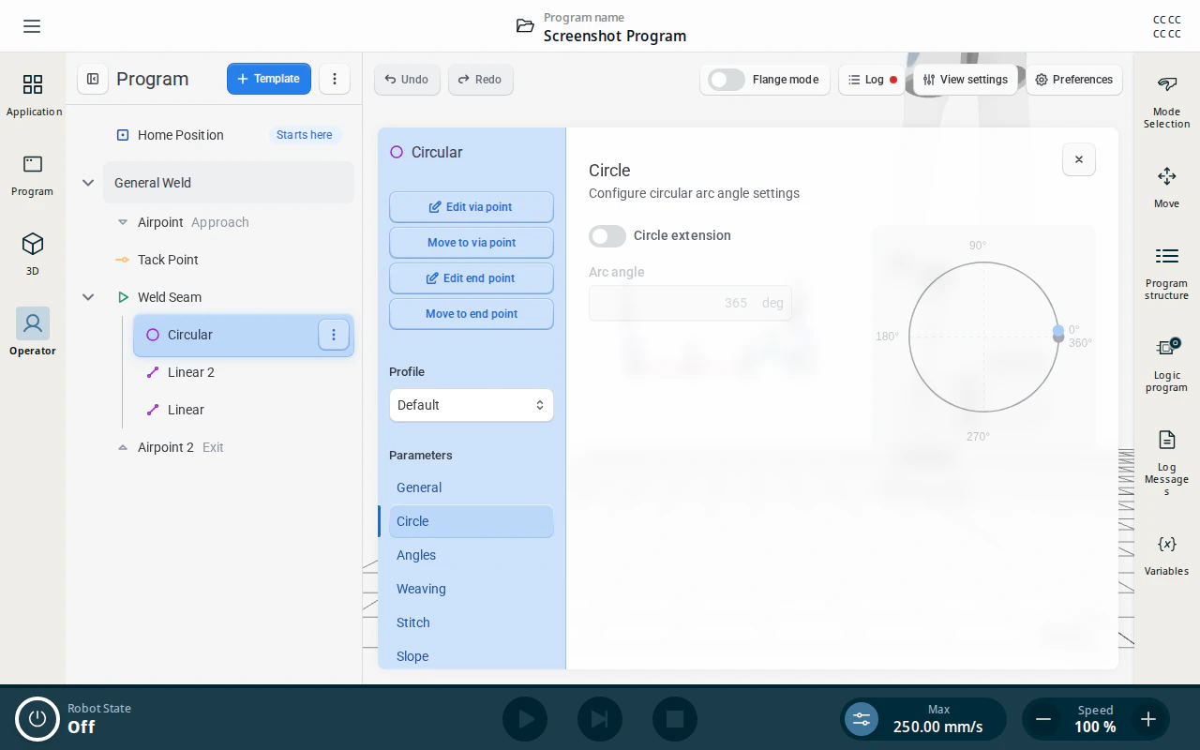Click the Edit via point button
The height and width of the screenshot is (750, 1200).
(472, 207)
